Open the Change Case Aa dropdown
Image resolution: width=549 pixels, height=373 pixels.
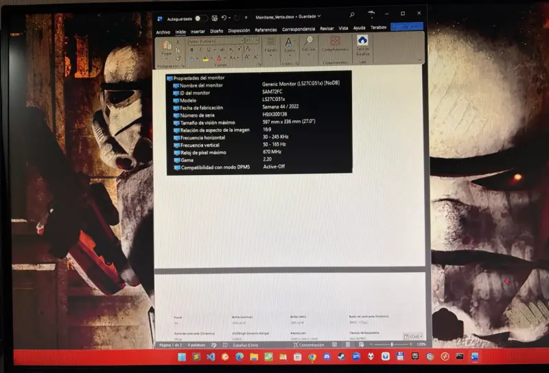point(233,58)
